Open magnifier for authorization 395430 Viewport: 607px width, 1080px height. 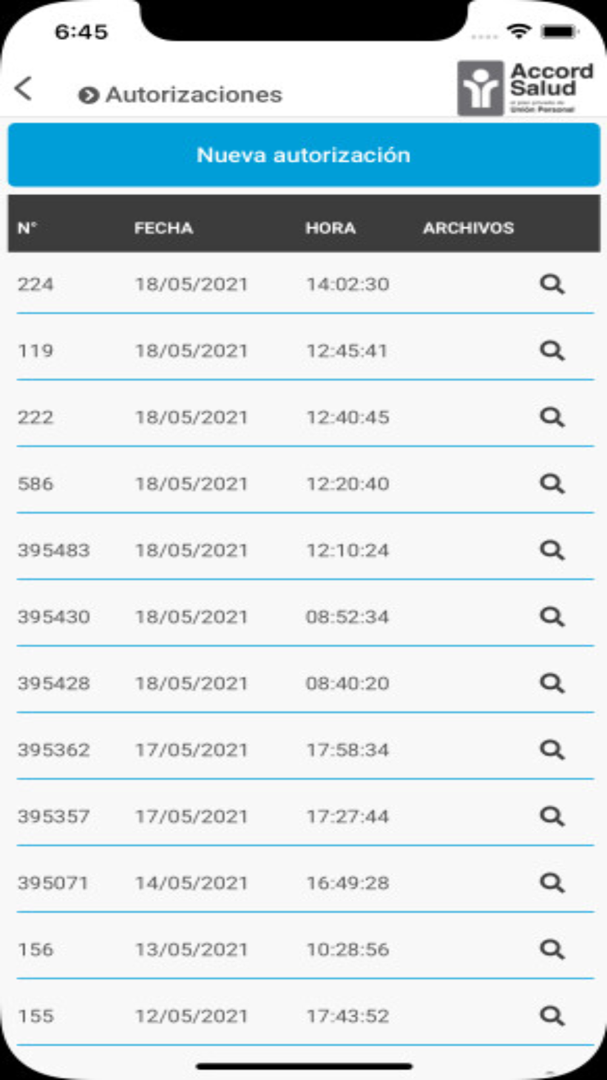coord(552,617)
